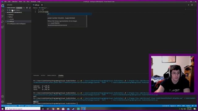This screenshot has height=111, width=198.
Task: Open notifications bell in status bar
Action: coord(196,106)
